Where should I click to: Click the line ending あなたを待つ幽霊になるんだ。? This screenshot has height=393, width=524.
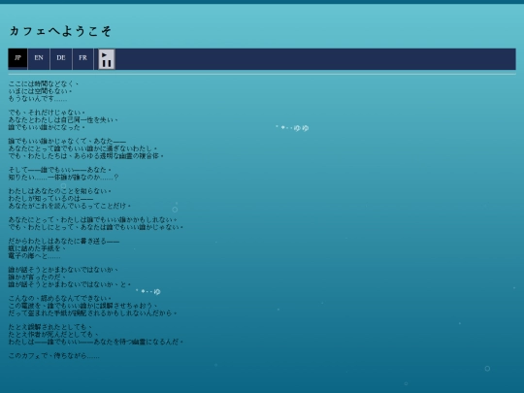(95, 342)
